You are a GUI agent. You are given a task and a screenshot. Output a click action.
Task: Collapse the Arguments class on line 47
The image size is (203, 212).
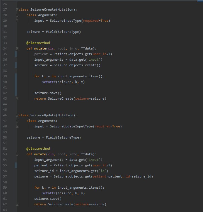[17, 121]
